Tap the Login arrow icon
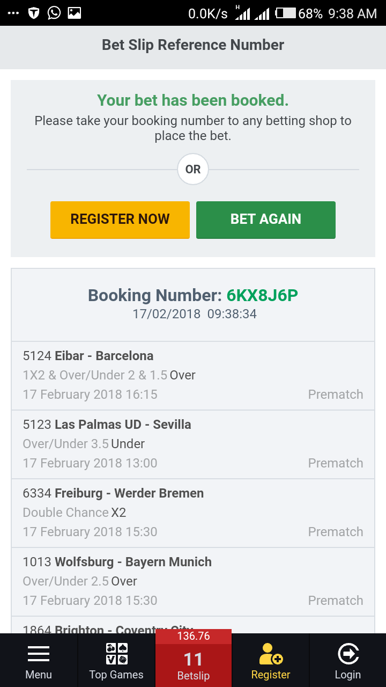The image size is (386, 687). [x=348, y=654]
